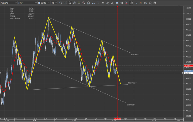Image resolution: width=193 pixels, height=122 pixels.
Task: Toggle the crosshair cursor icon
Action: point(136,3)
